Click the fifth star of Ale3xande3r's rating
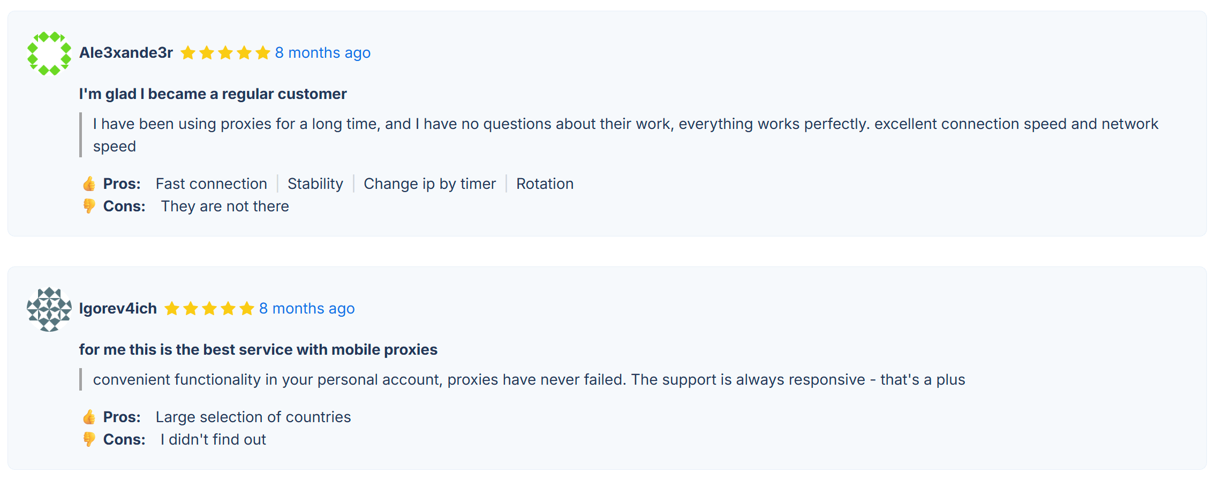 coord(263,53)
